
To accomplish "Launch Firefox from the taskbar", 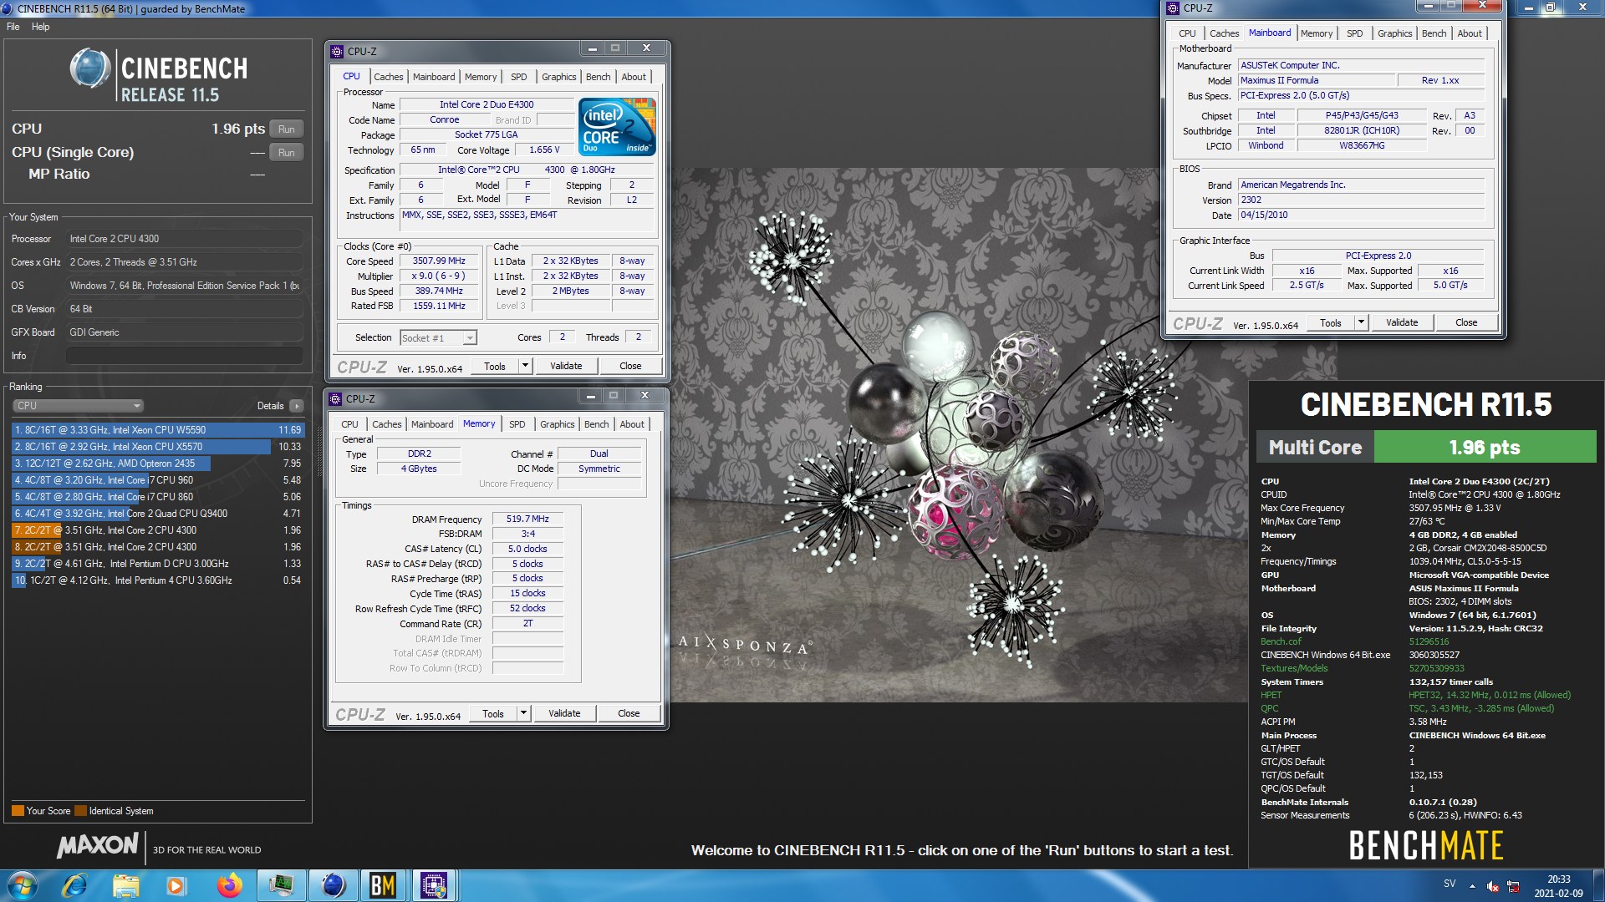I will click(228, 885).
